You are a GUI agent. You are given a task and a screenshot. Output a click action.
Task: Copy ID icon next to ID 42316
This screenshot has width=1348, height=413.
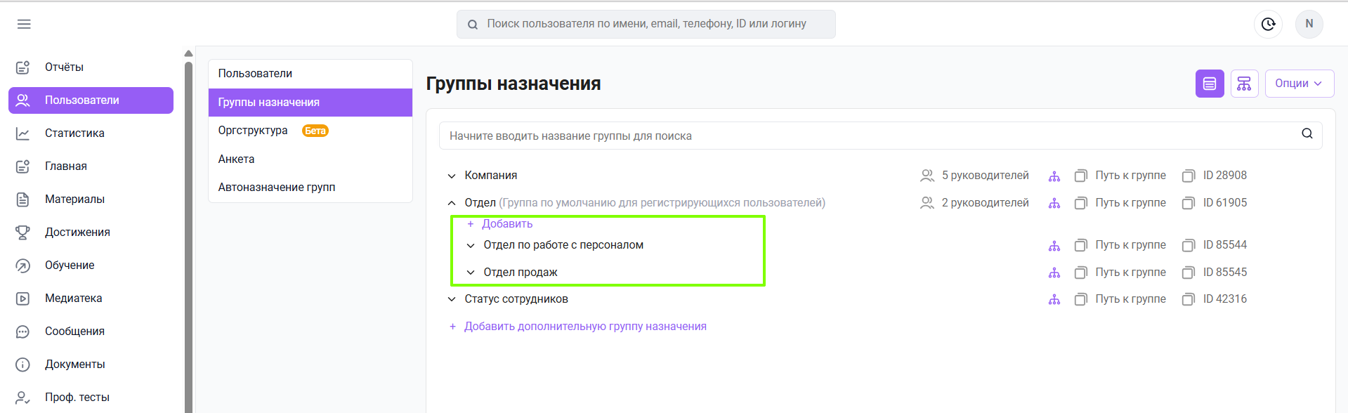tap(1189, 299)
